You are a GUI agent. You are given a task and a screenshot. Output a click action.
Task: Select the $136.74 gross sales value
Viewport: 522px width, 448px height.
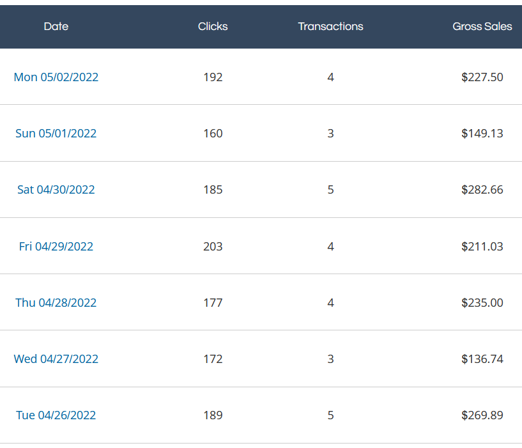482,359
